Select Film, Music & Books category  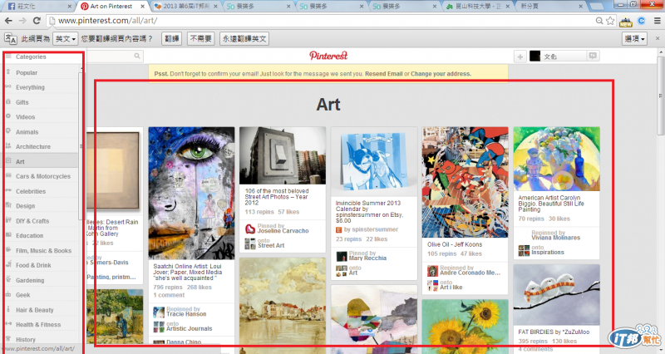(x=44, y=251)
